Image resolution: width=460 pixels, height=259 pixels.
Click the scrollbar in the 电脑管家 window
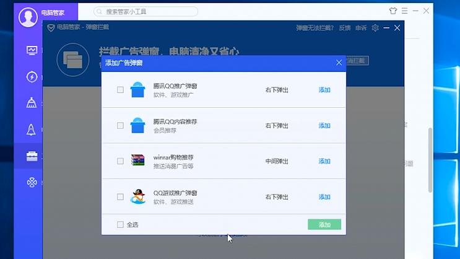click(x=430, y=160)
